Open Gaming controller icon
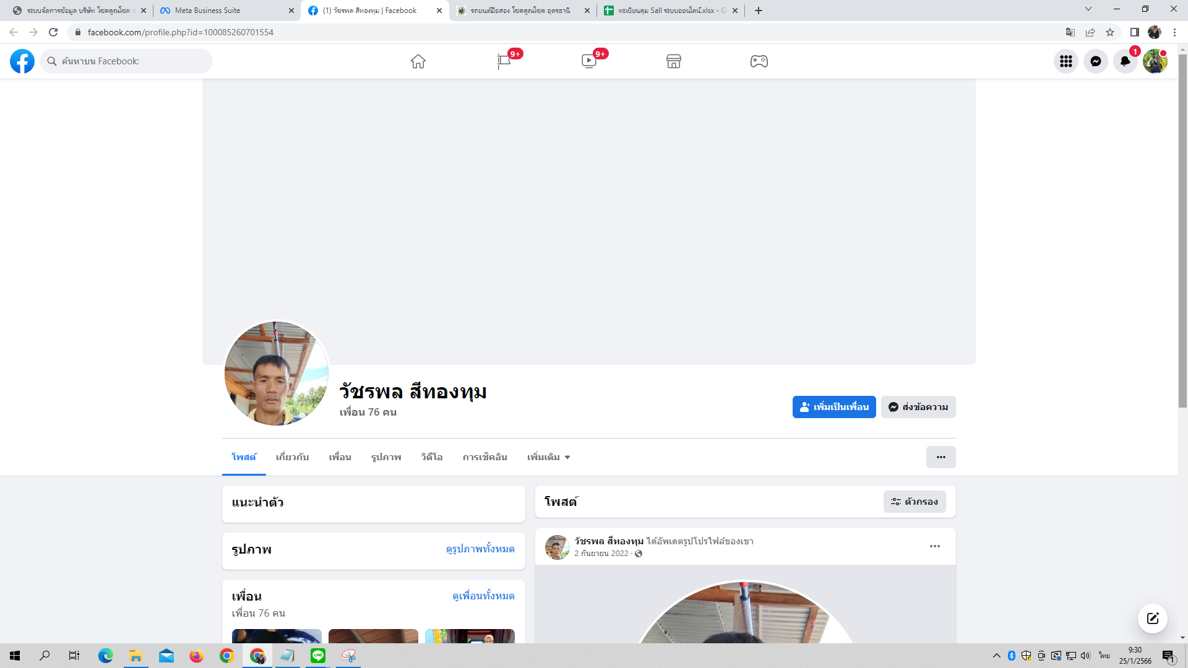The image size is (1188, 668). (759, 61)
